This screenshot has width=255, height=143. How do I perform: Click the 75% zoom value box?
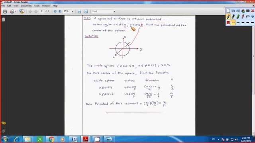pos(67,11)
